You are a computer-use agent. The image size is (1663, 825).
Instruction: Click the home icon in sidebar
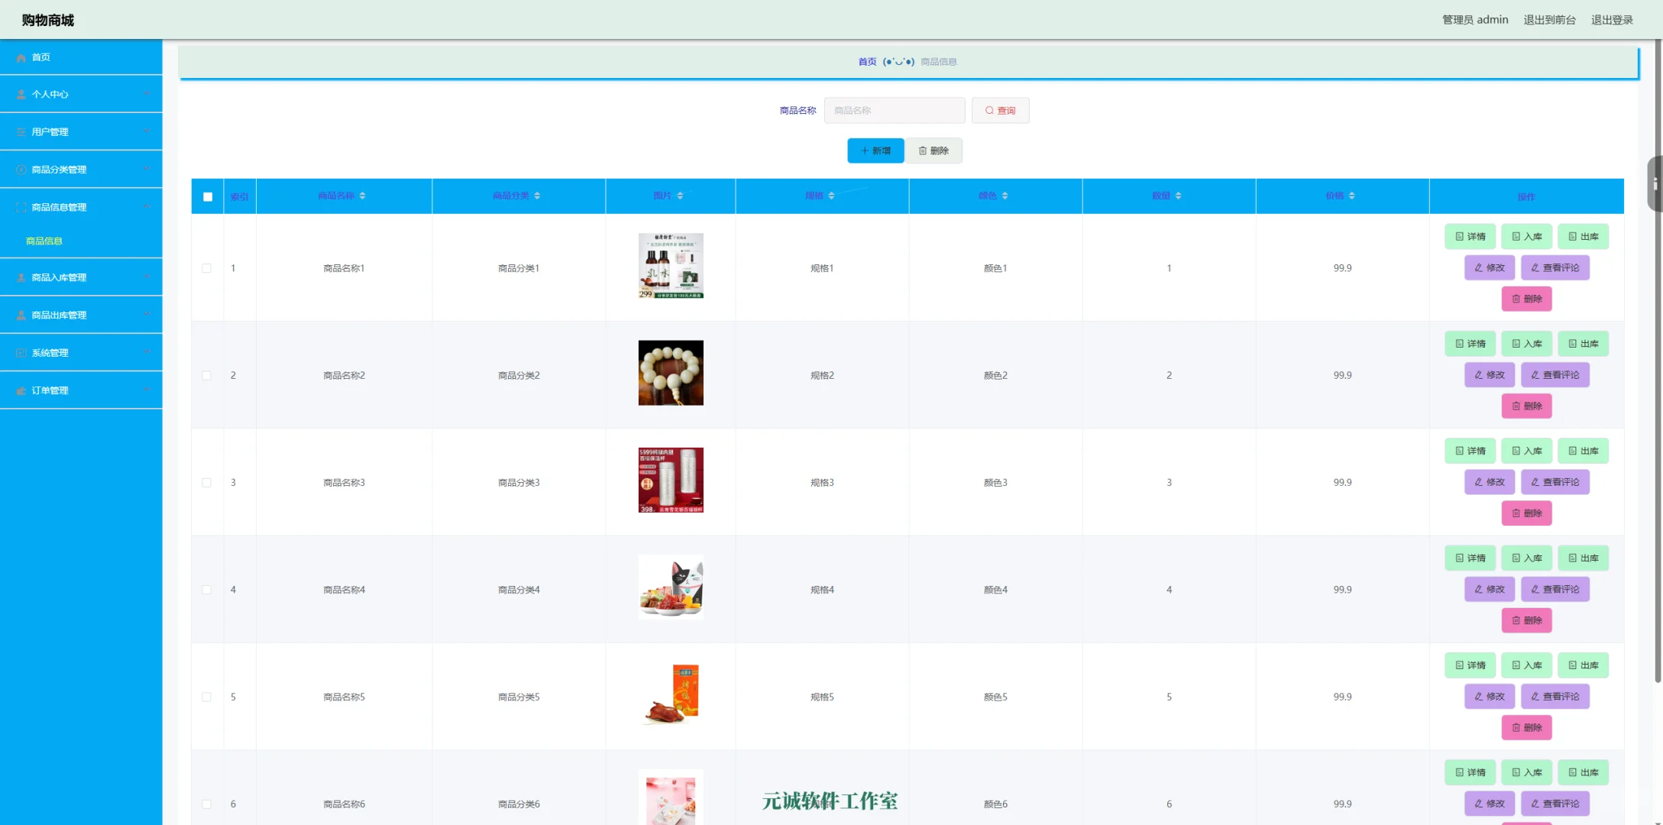21,58
